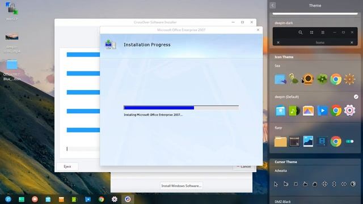The height and width of the screenshot is (204, 363).
Task: Click the setup icon beside Installation Progress
Action: 111,44
